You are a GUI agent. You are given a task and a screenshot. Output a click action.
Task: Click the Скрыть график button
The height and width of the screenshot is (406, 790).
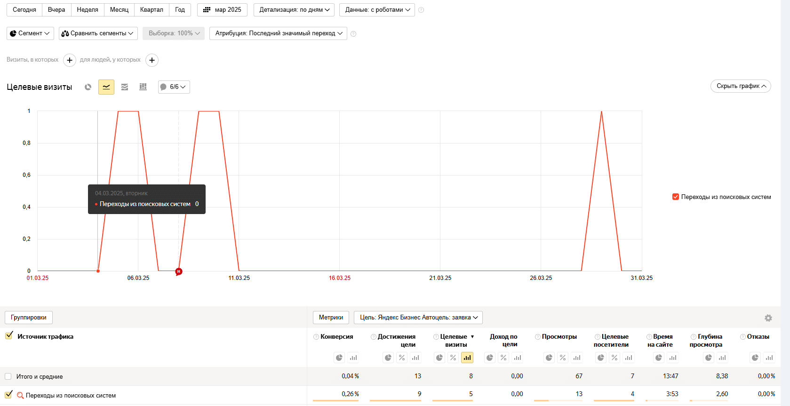(741, 86)
